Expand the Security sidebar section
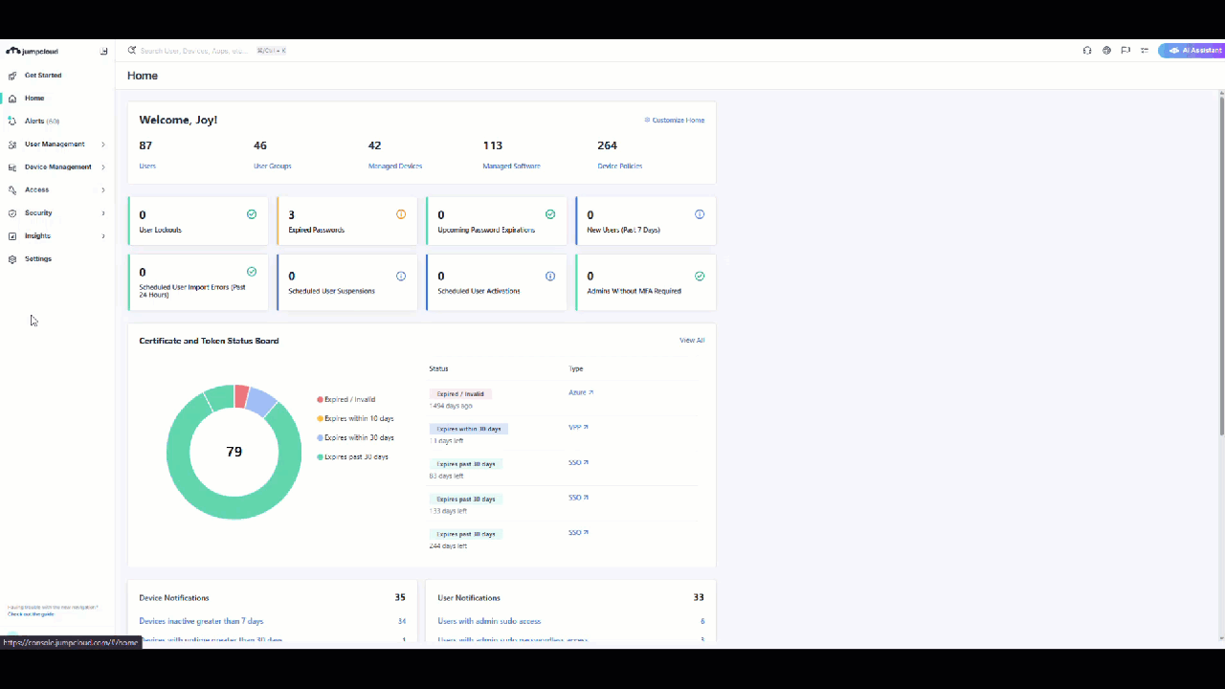Image resolution: width=1225 pixels, height=689 pixels. point(38,213)
